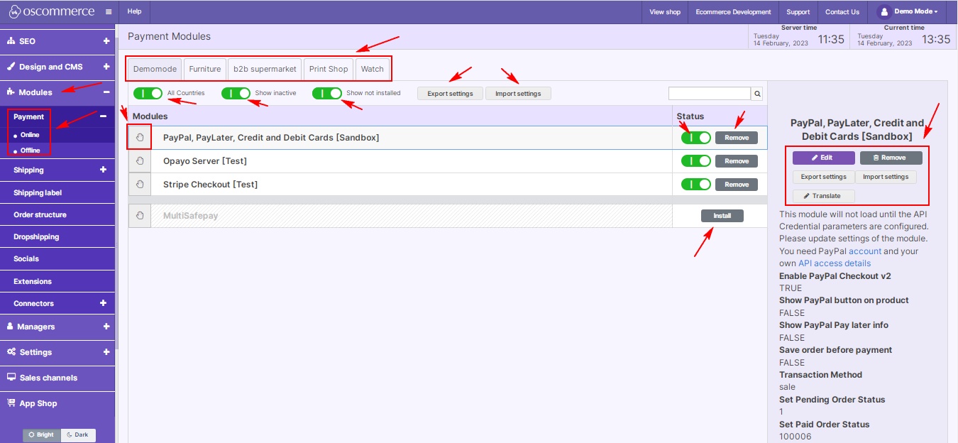The width and height of the screenshot is (958, 443).
Task: Remove the PayPal module from list row
Action: pos(737,138)
